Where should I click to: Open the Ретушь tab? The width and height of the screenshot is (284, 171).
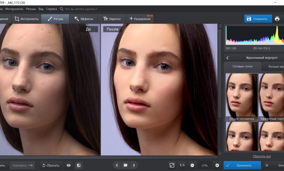click(x=55, y=19)
